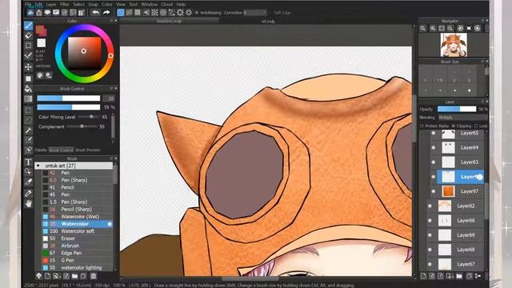512x288 pixels.
Task: Hide Layer66 using its visibility dot
Action: coord(430,221)
